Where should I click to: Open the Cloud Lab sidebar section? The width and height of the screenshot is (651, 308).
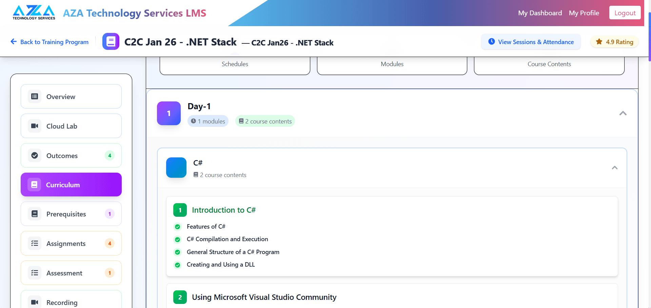(x=71, y=126)
